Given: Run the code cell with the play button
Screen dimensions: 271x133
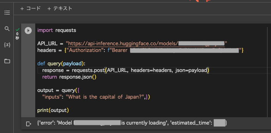Looking at the screenshot, I should 28,31.
